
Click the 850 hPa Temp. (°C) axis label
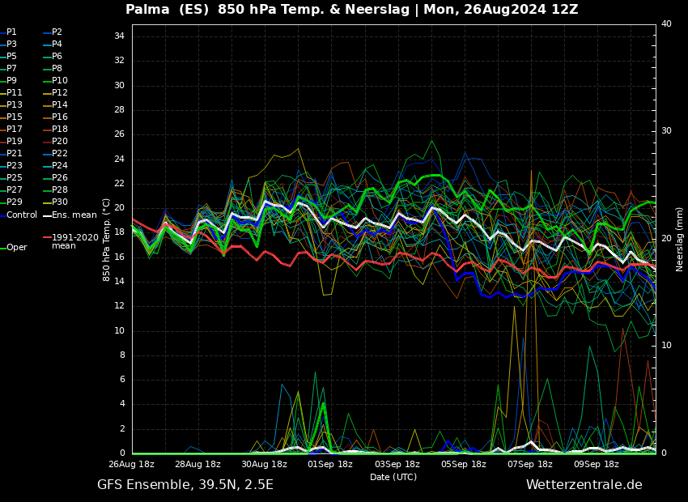[x=107, y=239]
